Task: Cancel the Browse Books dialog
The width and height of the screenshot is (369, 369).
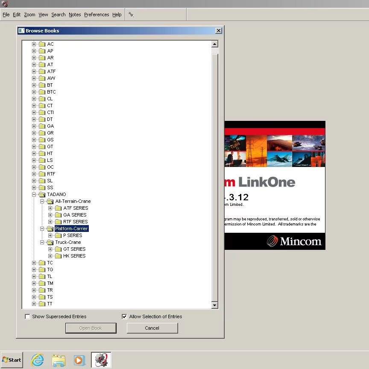Action: (152, 328)
